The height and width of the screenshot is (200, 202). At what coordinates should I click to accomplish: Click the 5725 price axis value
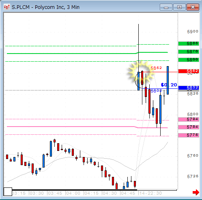pos(193,176)
